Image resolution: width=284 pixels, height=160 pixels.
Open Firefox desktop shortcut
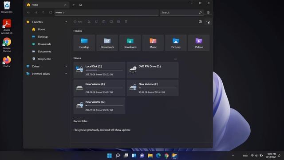7,62
